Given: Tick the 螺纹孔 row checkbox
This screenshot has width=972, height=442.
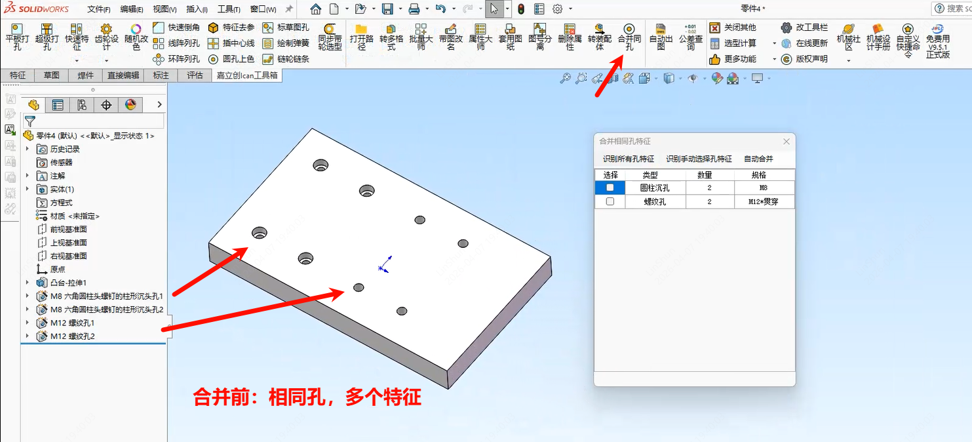Looking at the screenshot, I should (x=610, y=202).
